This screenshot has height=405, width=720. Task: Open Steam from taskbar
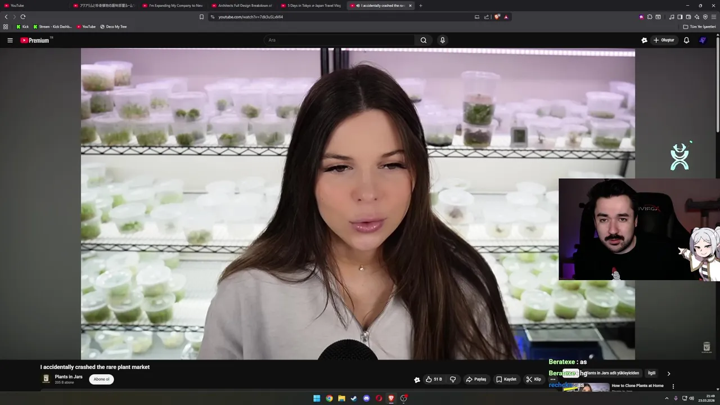click(x=354, y=398)
